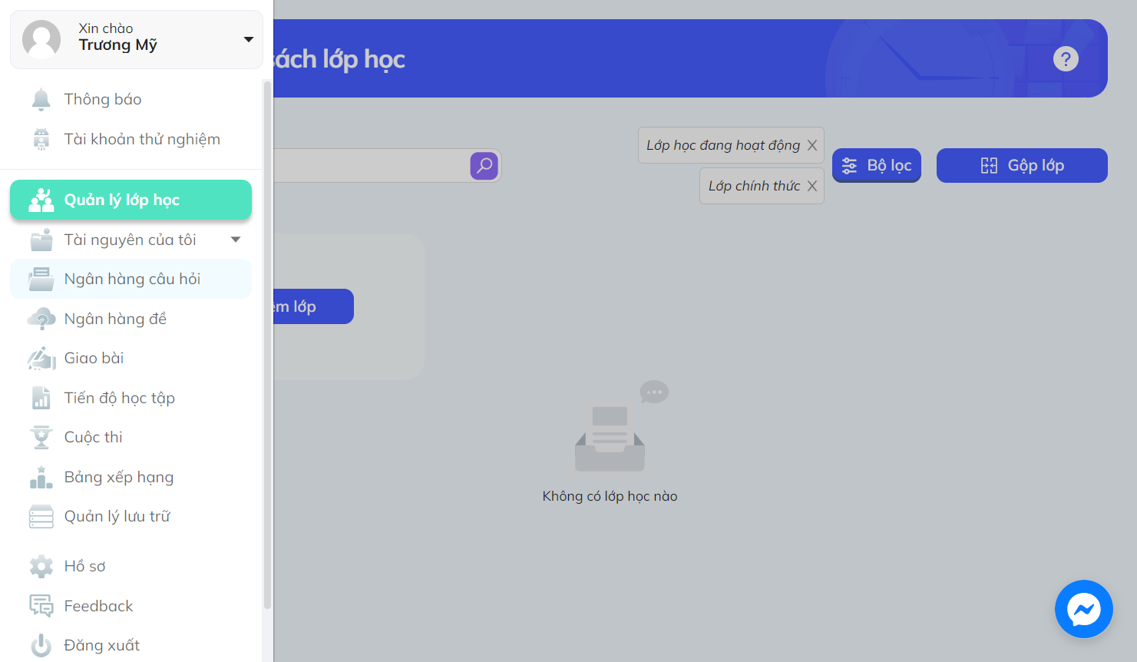Click the Tài khoản thử nghiệm robot icon

click(41, 139)
